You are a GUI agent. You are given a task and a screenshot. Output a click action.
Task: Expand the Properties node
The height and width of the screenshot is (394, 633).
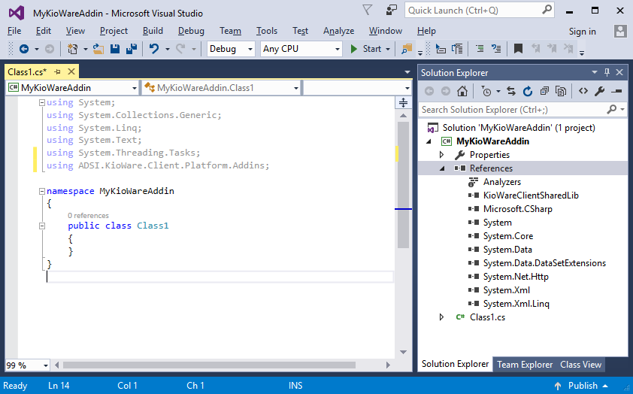pos(441,155)
